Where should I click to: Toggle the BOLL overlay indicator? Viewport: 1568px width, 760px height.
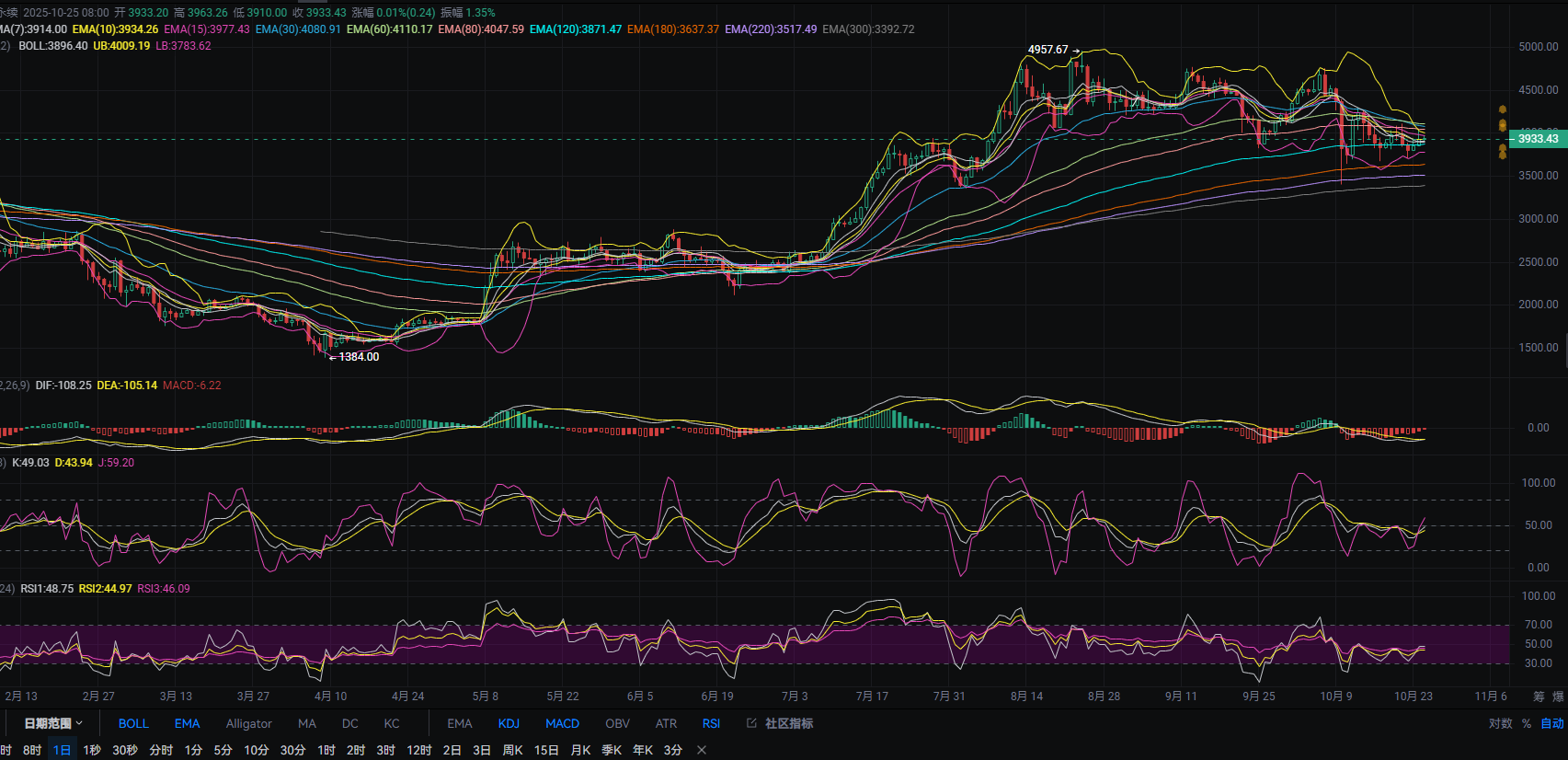[133, 723]
